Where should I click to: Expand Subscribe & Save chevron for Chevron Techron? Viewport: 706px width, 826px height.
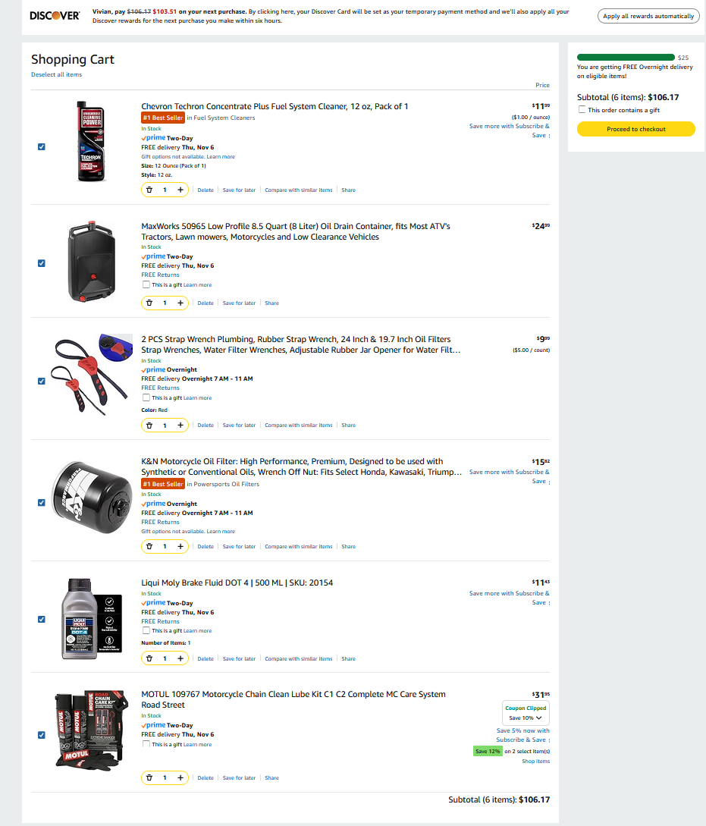click(x=549, y=136)
